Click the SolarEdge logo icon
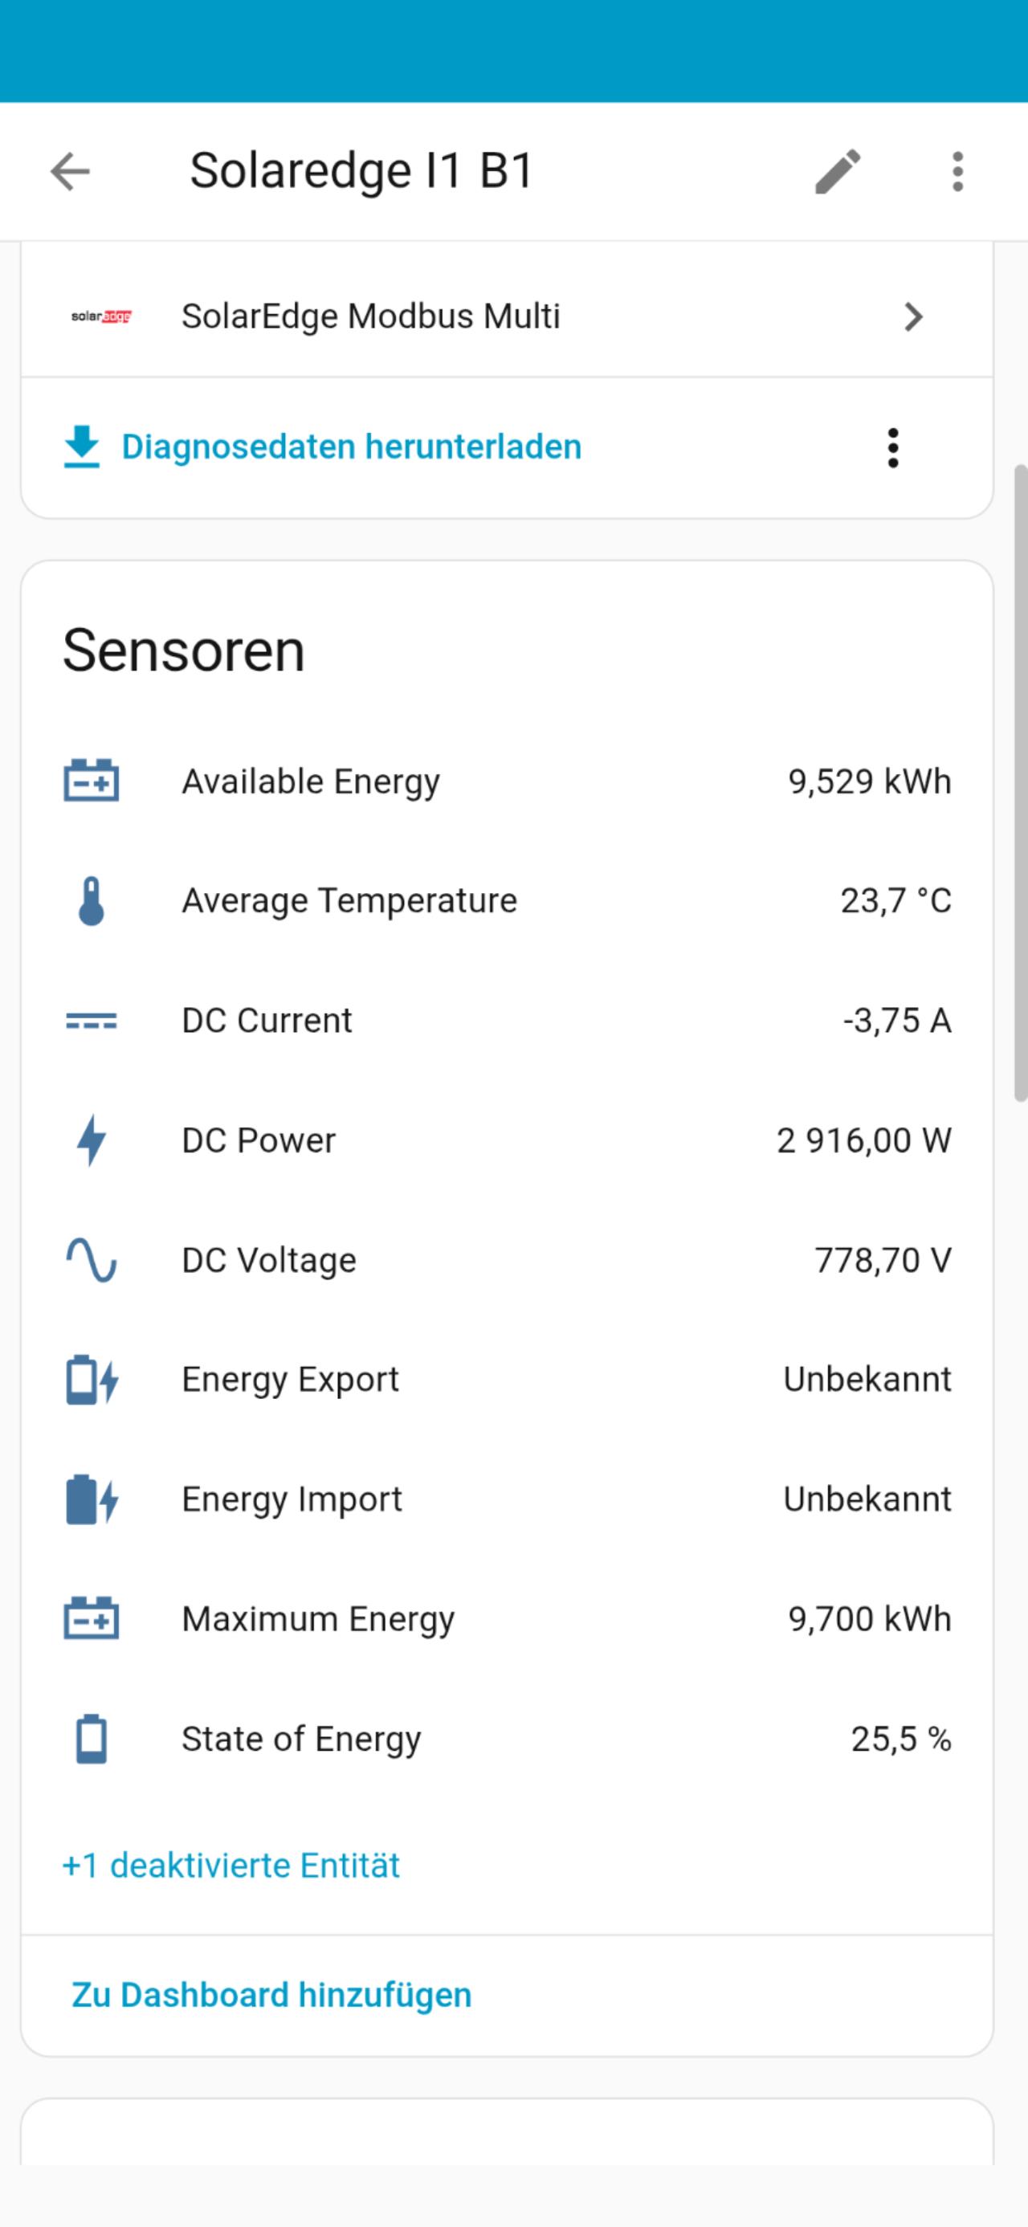Screen dimensions: 1028x2227 point(101,316)
